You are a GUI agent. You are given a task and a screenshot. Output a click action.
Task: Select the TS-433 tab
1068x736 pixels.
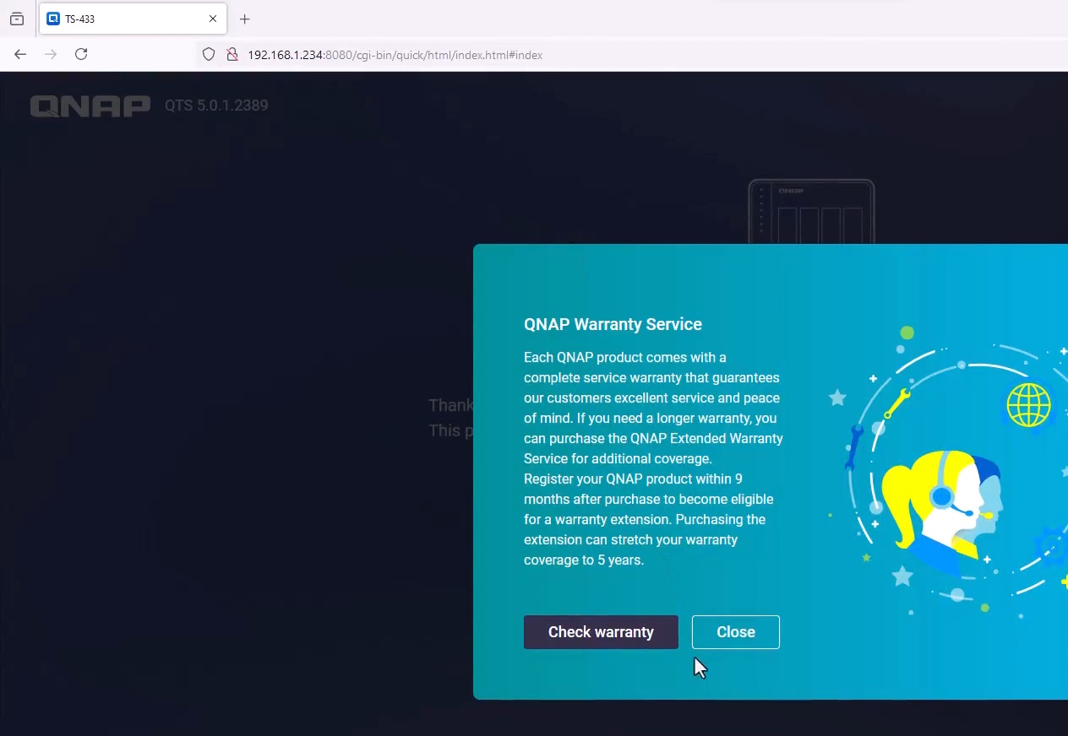tap(133, 19)
